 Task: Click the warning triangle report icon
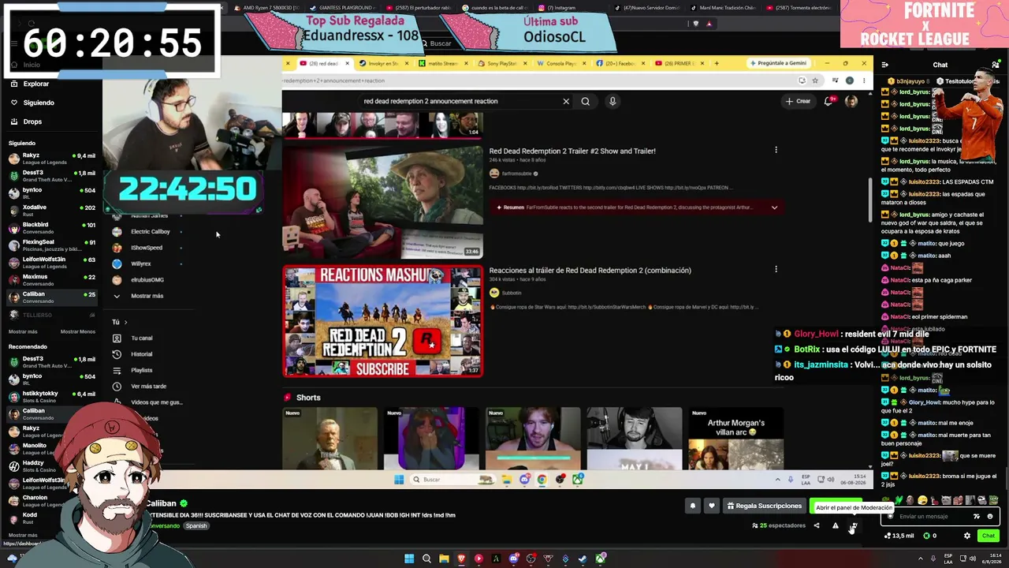tap(836, 525)
